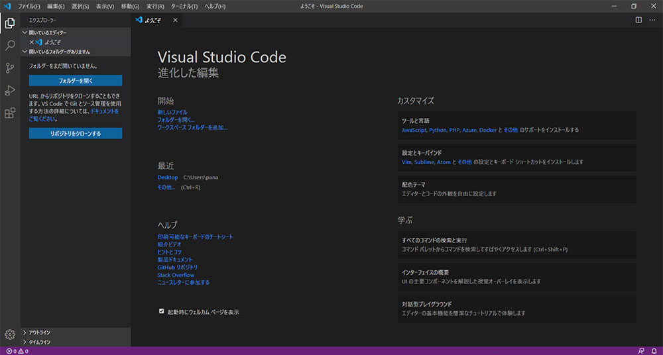Click the 新しいファイル link
Viewport: 663px width, 355px height.
172,113
